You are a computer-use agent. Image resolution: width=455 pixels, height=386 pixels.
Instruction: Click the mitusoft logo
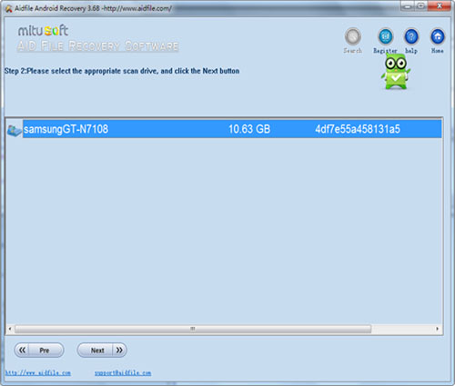pos(43,31)
